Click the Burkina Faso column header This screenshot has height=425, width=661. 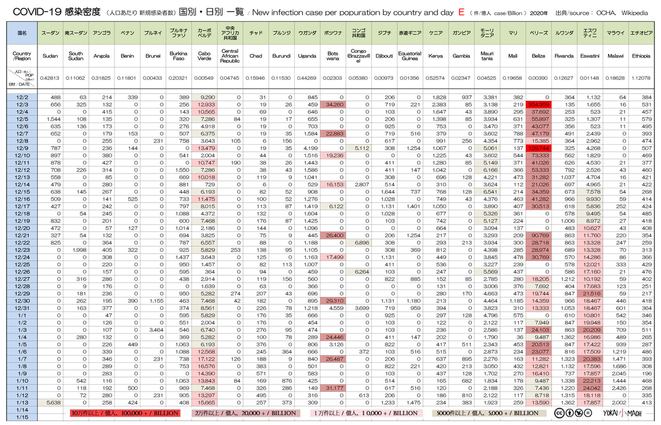(178, 56)
